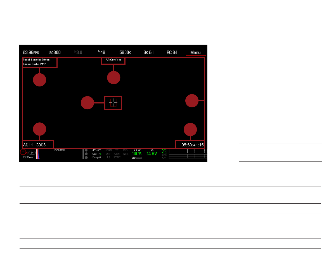Click the 23.98FPS label under the camera icon
Image resolution: width=322 pixels, height=275 pixels.
click(28, 157)
